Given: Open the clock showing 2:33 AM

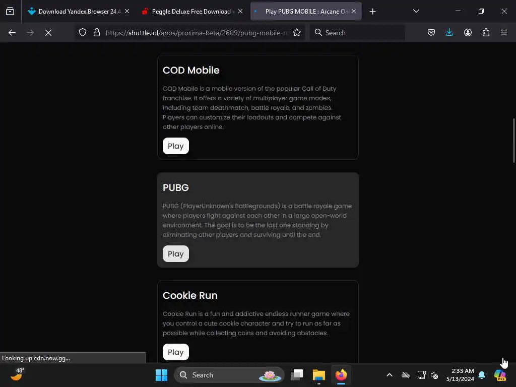Looking at the screenshot, I should [x=460, y=375].
